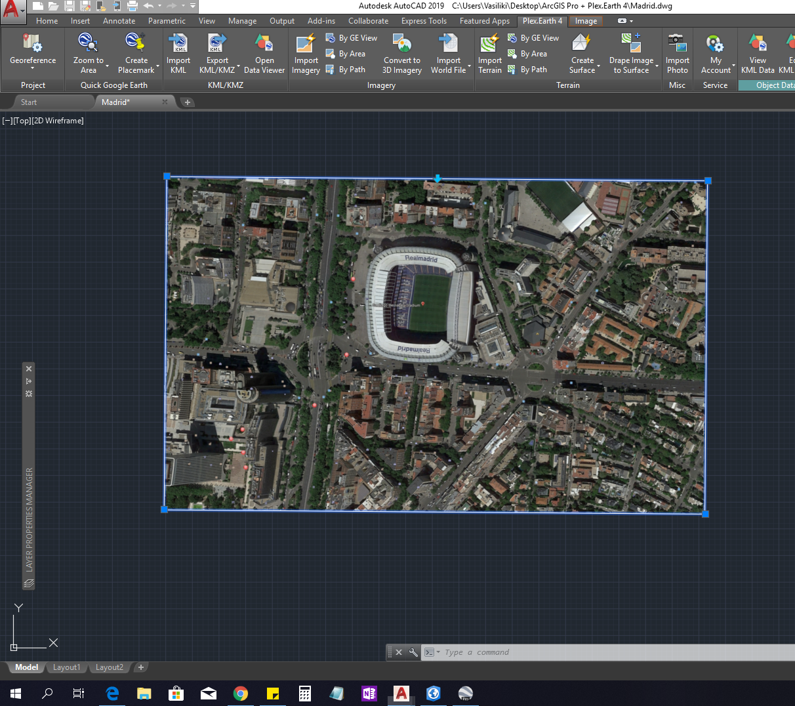795x706 pixels.
Task: Click the New drawing icon in Quick Access
Action: [38, 6]
